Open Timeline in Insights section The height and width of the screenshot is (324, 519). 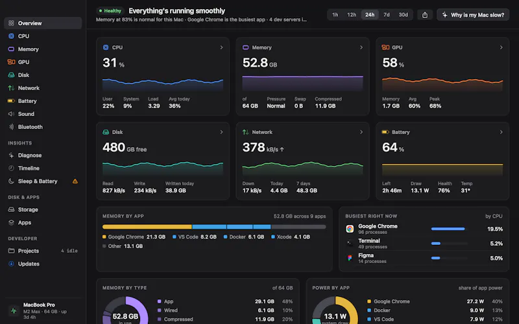coord(43,168)
